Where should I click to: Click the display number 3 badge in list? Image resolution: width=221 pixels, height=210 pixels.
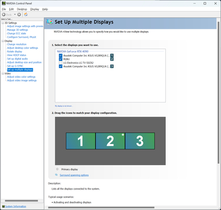[x=112, y=66]
